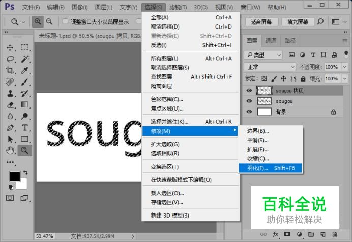Viewport: 352px width, 242px height.
Task: Select the Lasso tool
Action: pos(10,59)
